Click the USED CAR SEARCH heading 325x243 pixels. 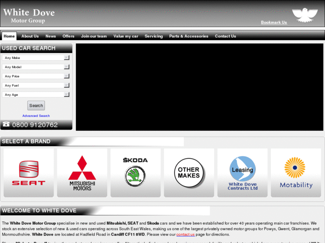[29, 48]
